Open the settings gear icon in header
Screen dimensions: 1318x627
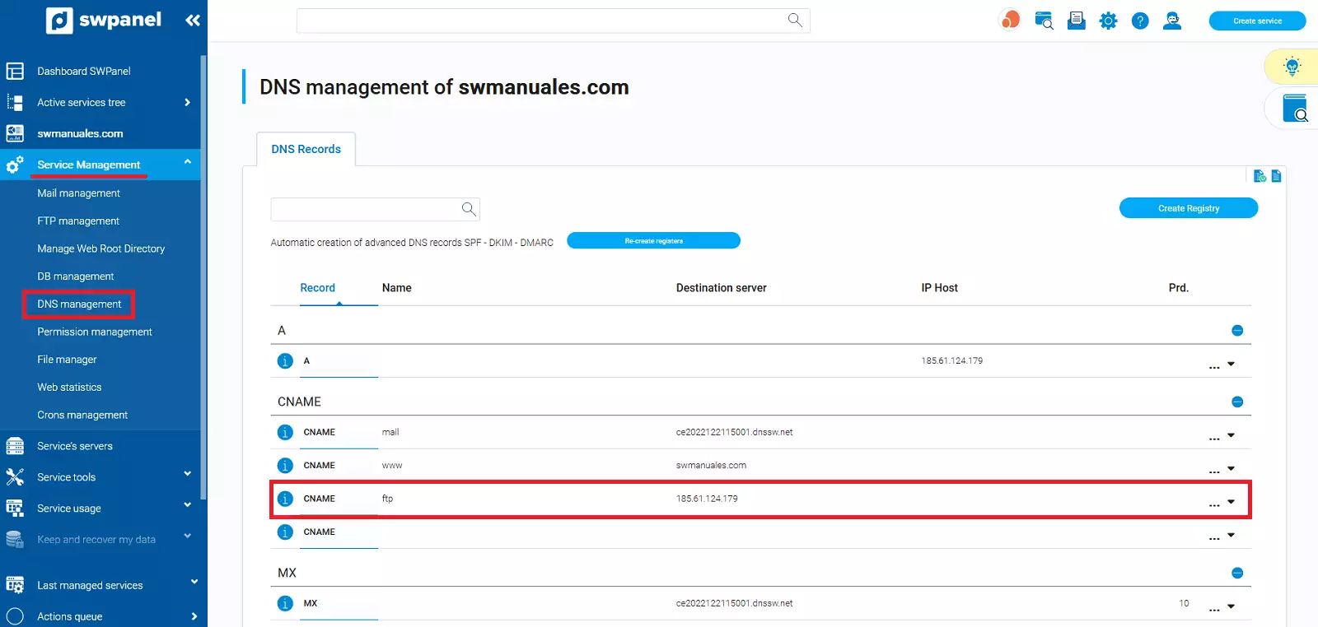pyautogui.click(x=1108, y=21)
